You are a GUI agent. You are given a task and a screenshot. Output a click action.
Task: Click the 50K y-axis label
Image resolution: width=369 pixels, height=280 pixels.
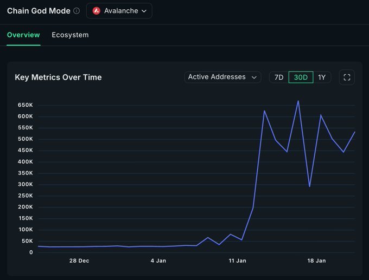pos(26,241)
